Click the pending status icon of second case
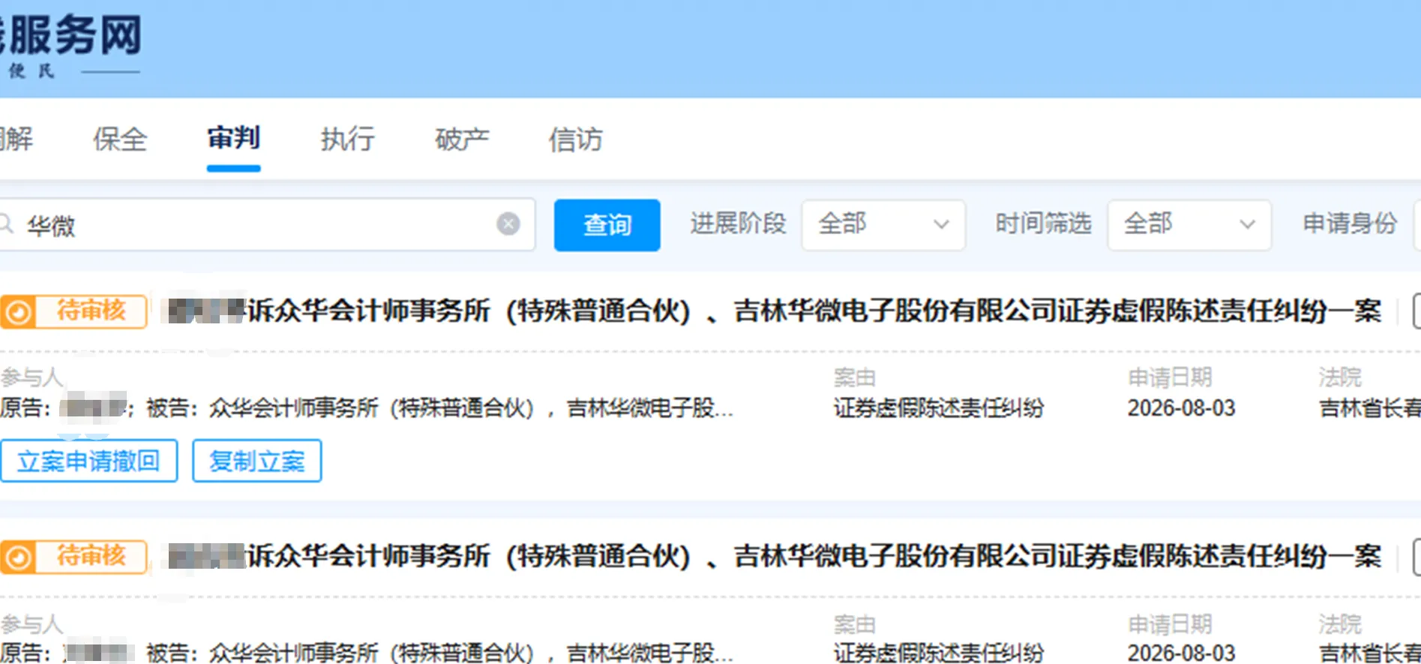The height and width of the screenshot is (664, 1421). [x=18, y=557]
